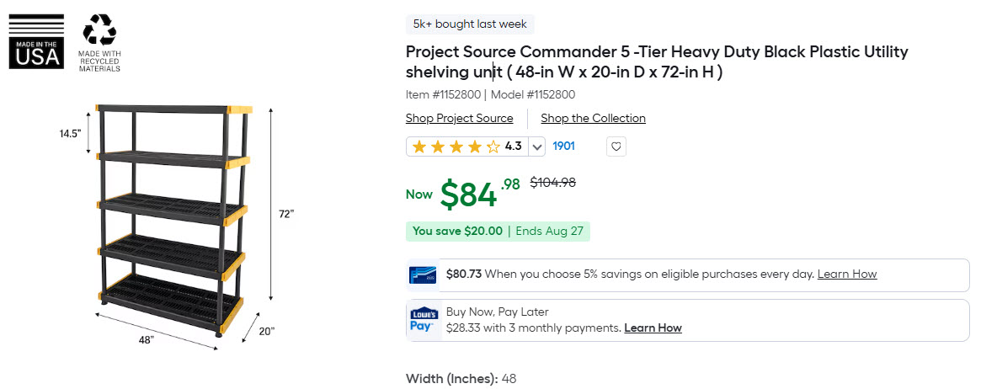Click the recycled materials icon
This screenshot has width=981, height=389.
tap(99, 43)
